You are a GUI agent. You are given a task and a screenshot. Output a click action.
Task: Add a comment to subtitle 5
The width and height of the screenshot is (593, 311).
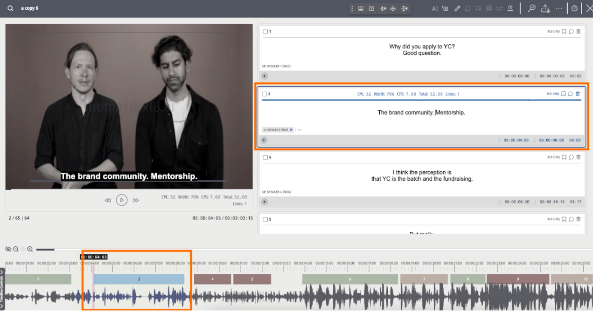(571, 219)
